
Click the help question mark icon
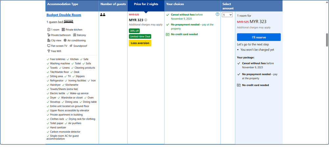(217, 14)
